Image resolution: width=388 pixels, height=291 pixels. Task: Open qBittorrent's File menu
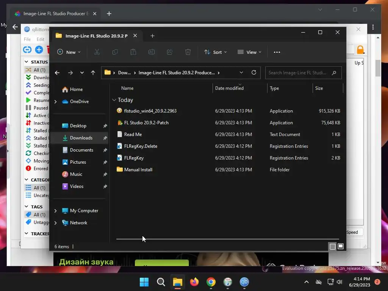(27, 39)
